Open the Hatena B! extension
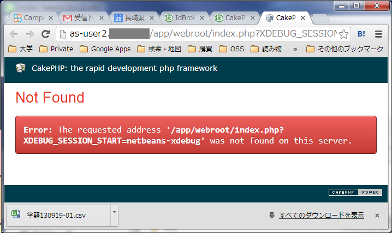The height and width of the screenshot is (233, 392). pos(361,34)
